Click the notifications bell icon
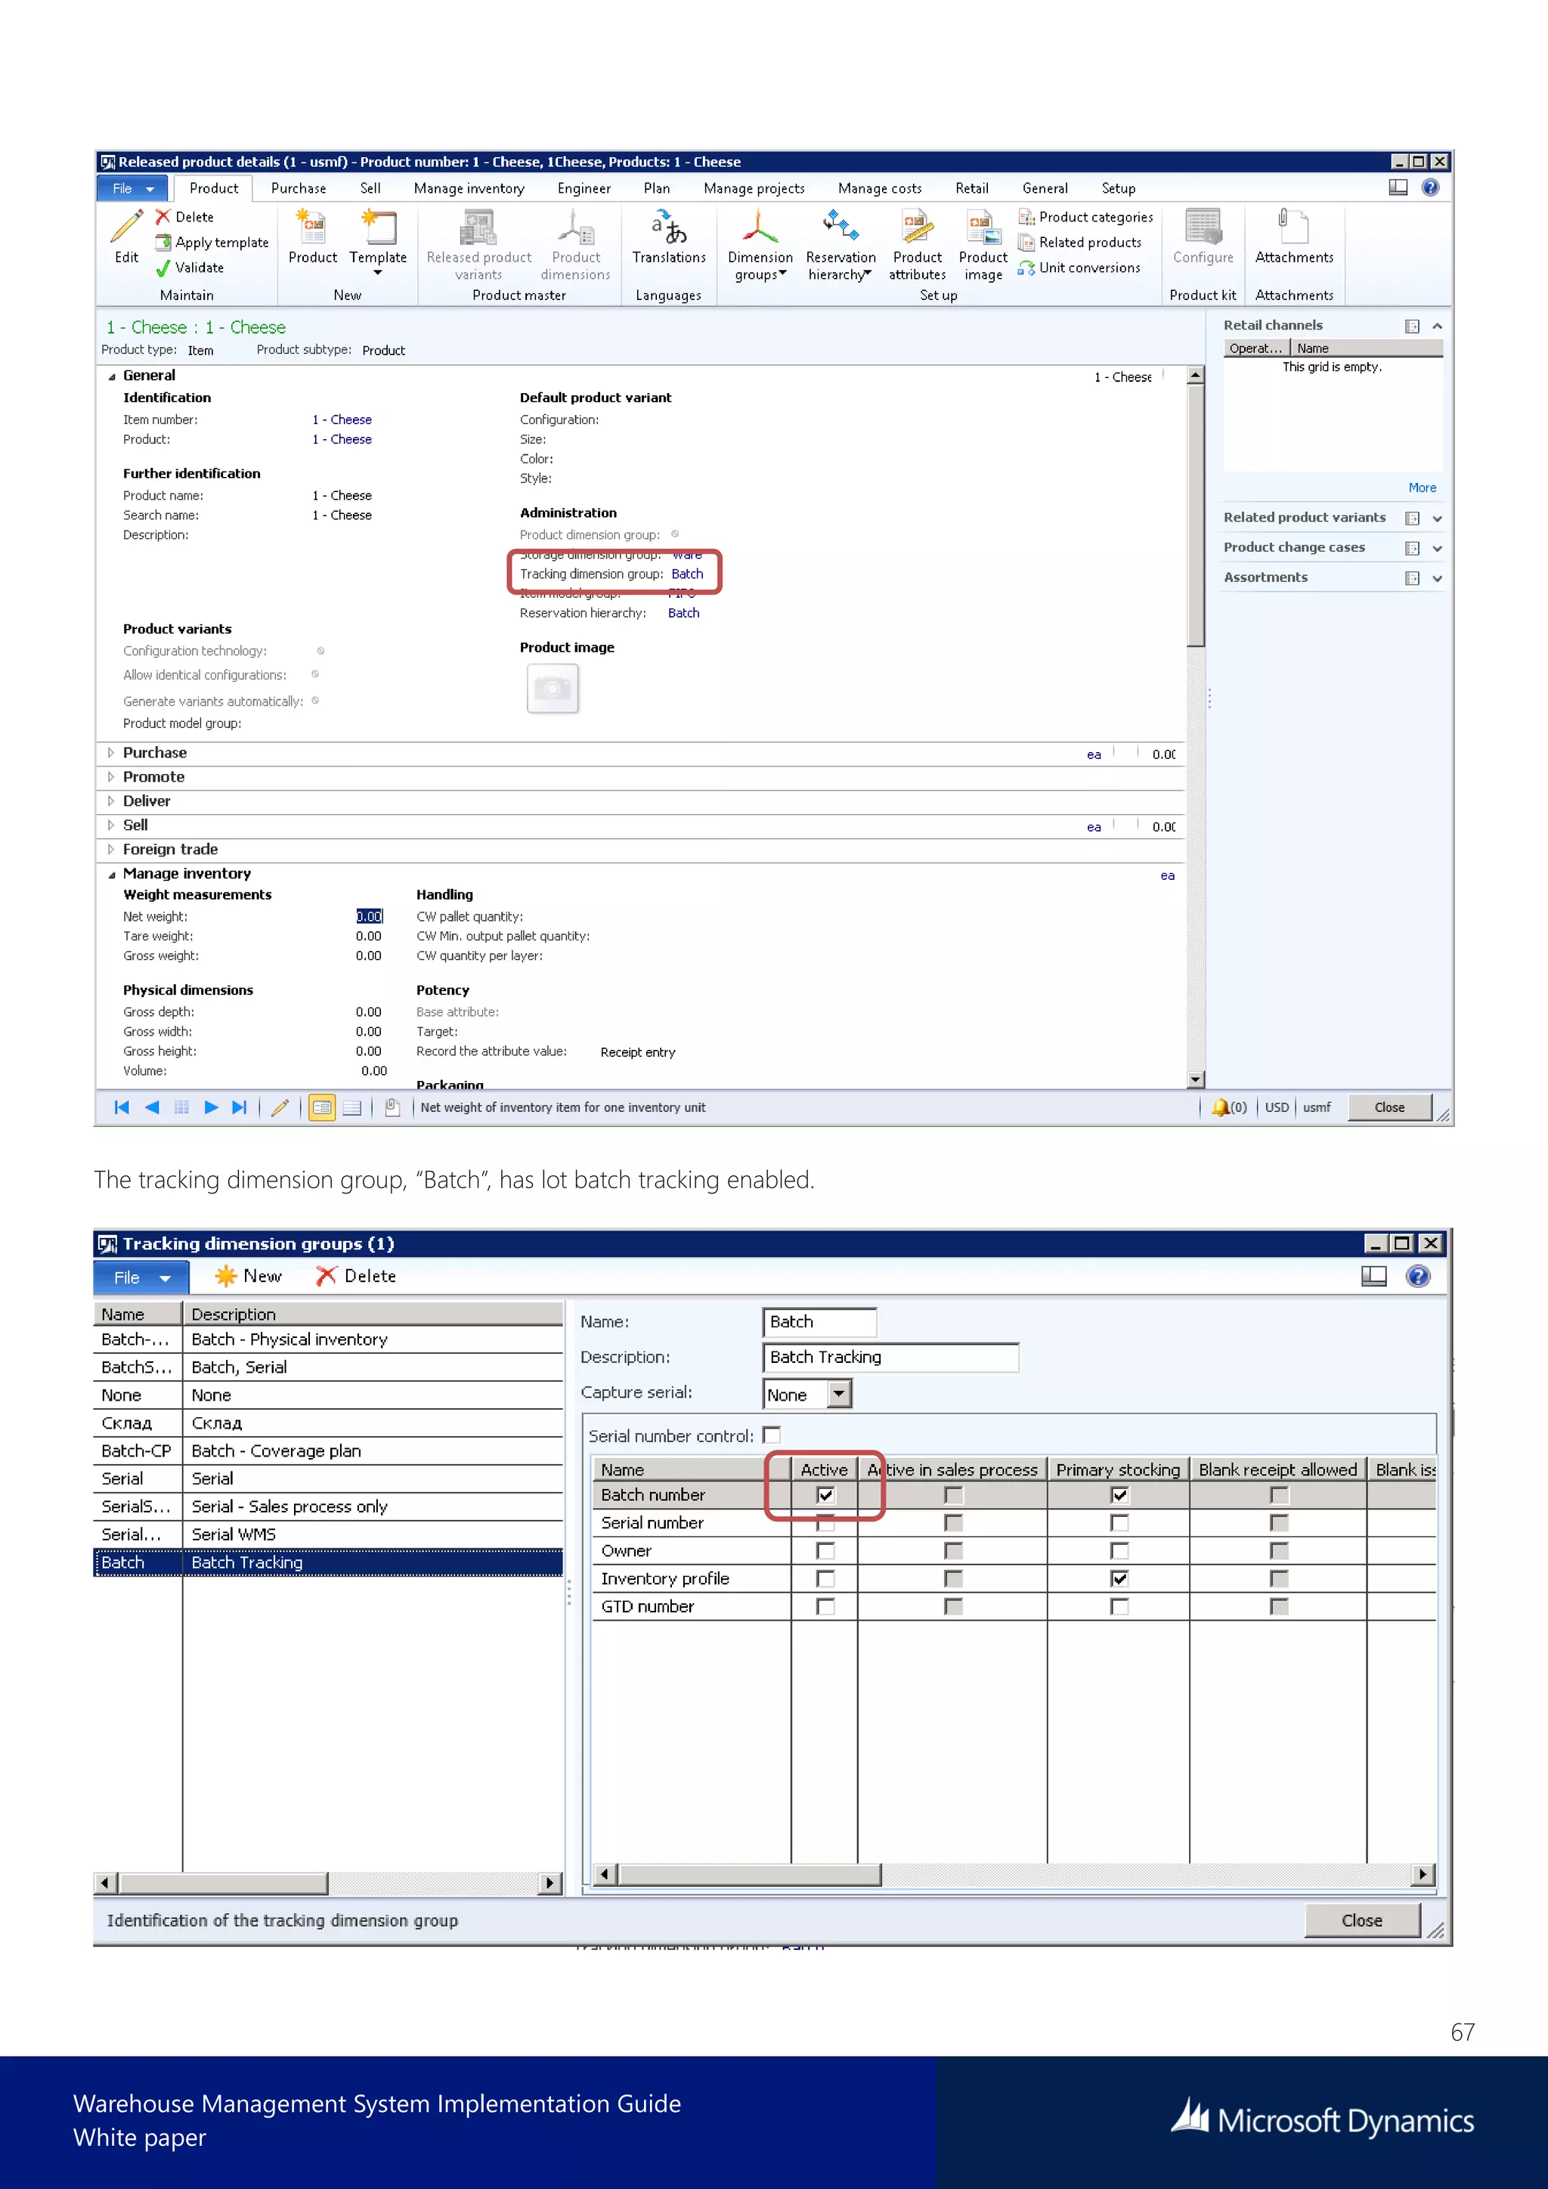 1219,1107
